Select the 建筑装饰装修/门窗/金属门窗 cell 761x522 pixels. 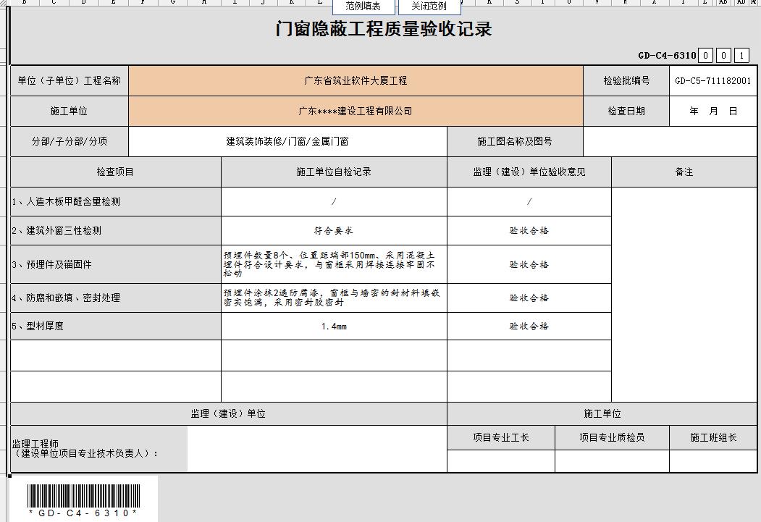coord(287,142)
